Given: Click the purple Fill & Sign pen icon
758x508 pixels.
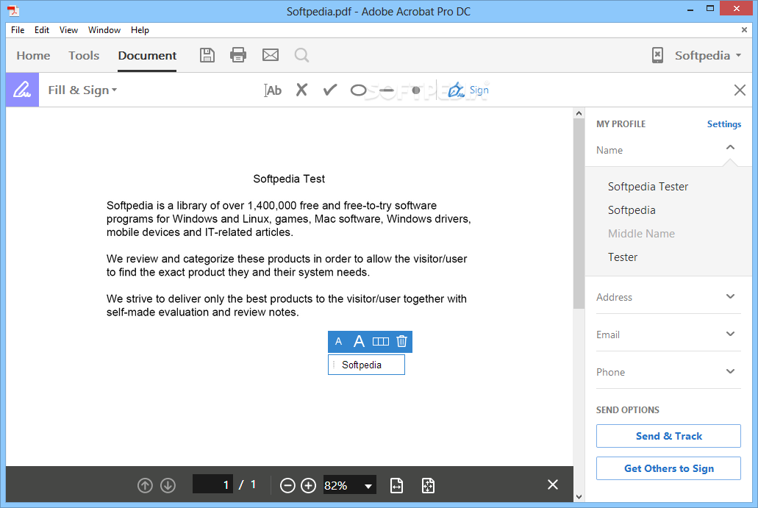Looking at the screenshot, I should [x=22, y=90].
